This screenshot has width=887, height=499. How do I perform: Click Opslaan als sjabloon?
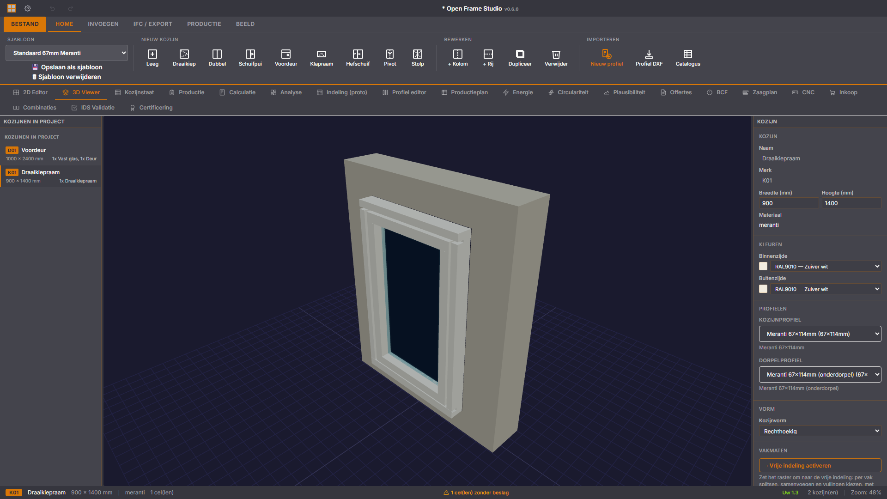67,67
